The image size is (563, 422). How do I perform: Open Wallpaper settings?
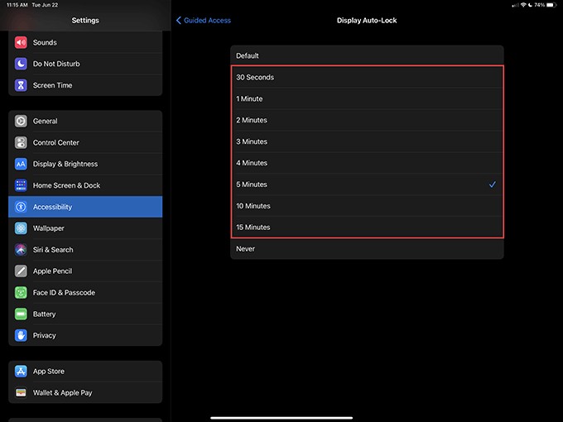coord(85,228)
